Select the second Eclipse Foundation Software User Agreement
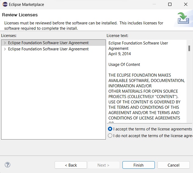 (x=48, y=49)
